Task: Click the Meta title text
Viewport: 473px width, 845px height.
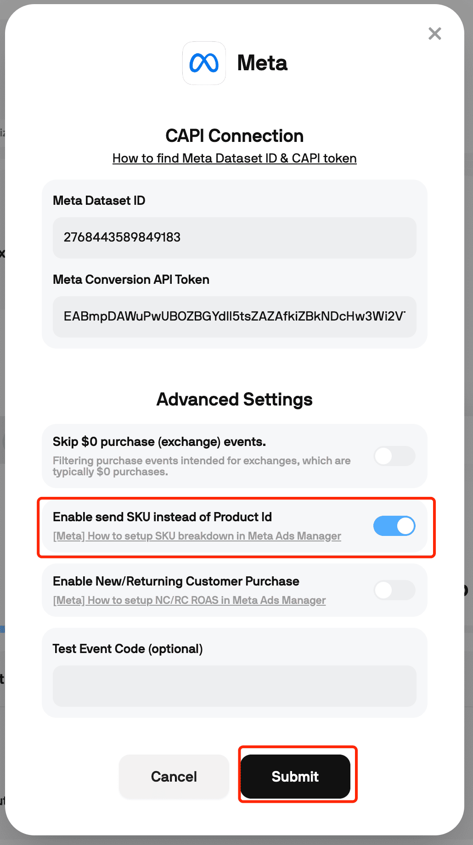Action: coord(262,63)
